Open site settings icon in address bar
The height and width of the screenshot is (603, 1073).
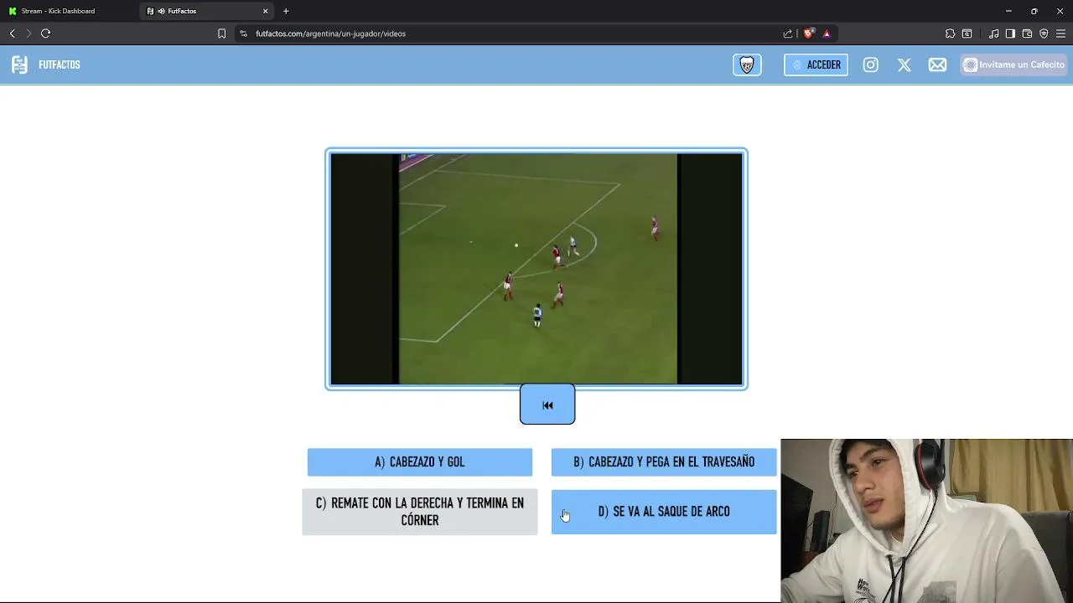tap(243, 33)
